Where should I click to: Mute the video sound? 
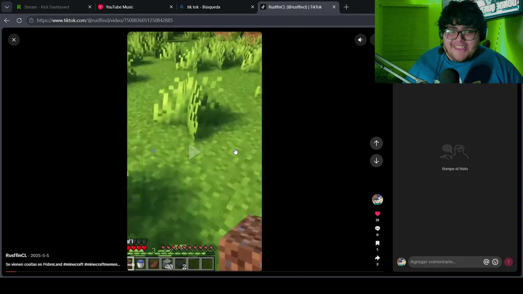pyautogui.click(x=360, y=40)
